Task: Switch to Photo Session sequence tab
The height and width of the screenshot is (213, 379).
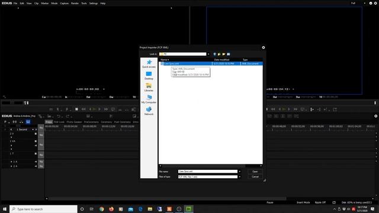Action: point(74,122)
